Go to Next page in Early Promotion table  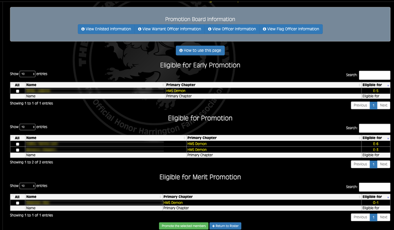click(383, 105)
